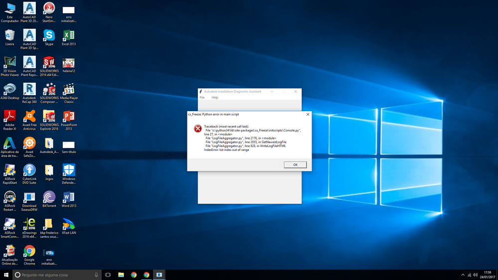Open volume control in system tray
Image resolution: width=498 pixels, height=280 pixels.
click(475, 275)
